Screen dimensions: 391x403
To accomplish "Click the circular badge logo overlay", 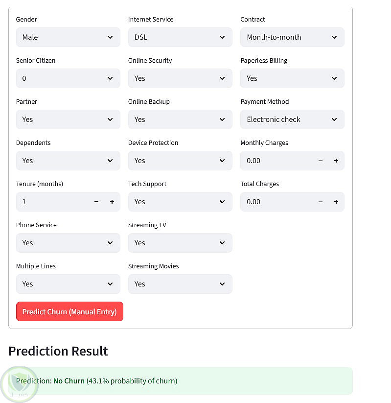I will 20,384.
